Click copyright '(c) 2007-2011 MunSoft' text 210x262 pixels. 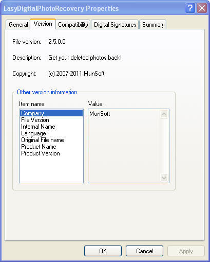coord(76,74)
